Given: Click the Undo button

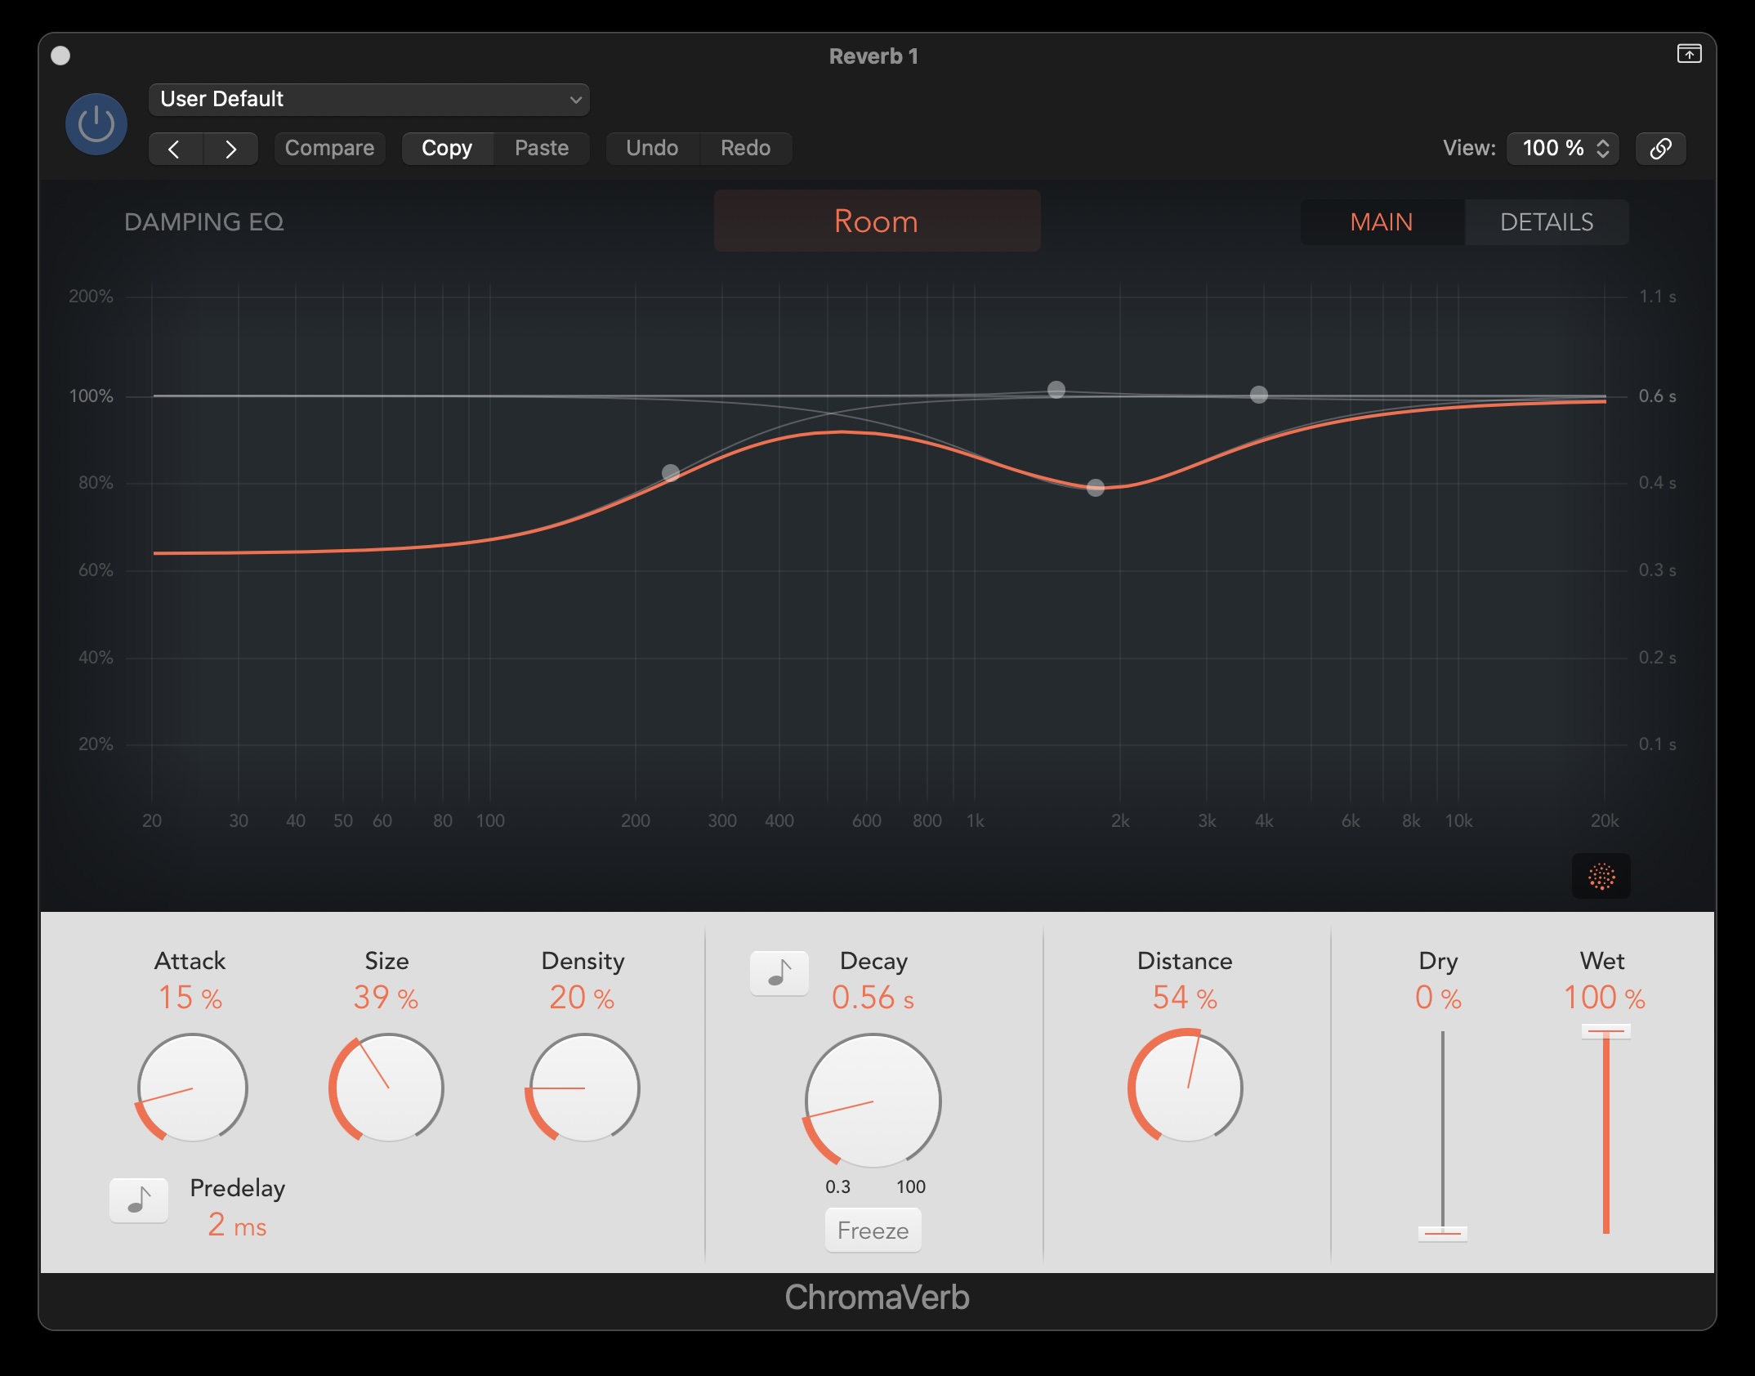Looking at the screenshot, I should 652,149.
